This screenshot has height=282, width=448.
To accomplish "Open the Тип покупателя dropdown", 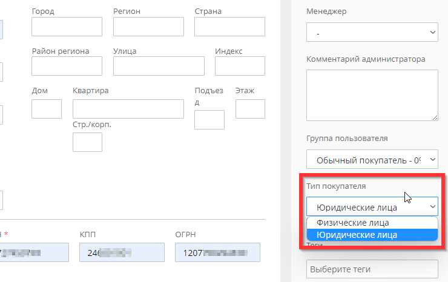I will (372, 207).
